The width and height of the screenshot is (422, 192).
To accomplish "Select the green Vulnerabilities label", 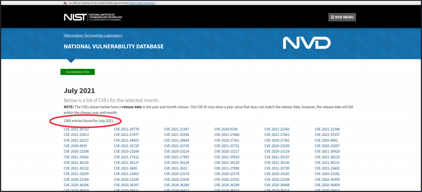I will coord(77,72).
